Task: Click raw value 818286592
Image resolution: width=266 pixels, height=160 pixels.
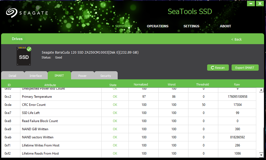Action: pos(238,137)
